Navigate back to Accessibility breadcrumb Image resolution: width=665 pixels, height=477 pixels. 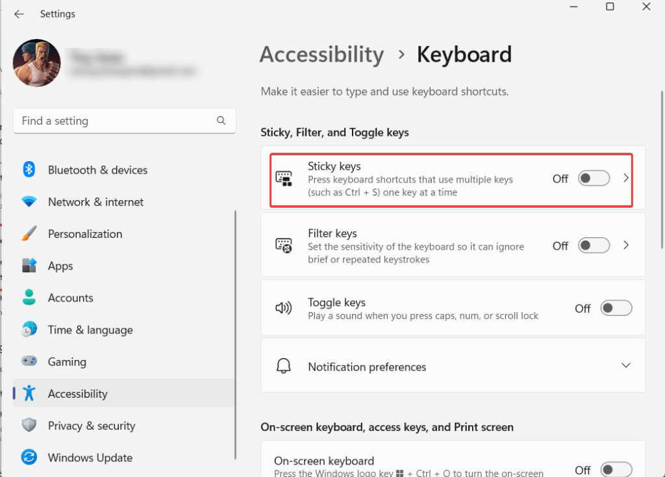pyautogui.click(x=321, y=55)
